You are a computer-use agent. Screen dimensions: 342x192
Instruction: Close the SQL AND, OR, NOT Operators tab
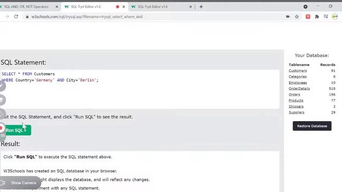click(57, 7)
